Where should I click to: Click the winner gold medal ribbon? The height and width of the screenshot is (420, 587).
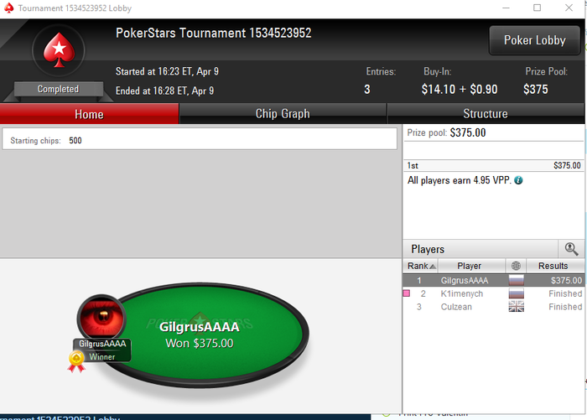point(76,361)
